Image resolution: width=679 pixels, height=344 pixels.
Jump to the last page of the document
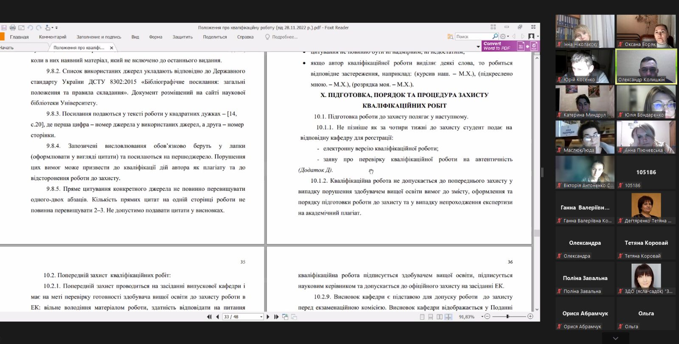click(277, 317)
